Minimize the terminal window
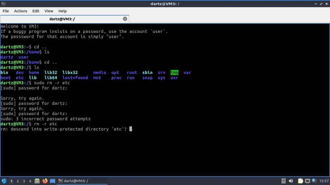This screenshot has height=185, width=330. pos(316,4)
